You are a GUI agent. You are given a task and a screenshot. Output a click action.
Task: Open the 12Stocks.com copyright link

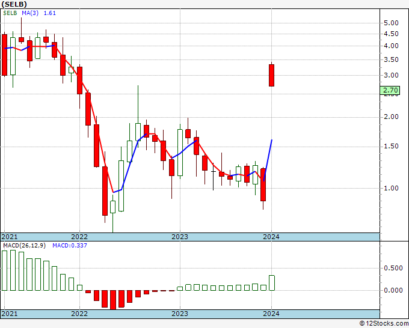coord(384,324)
